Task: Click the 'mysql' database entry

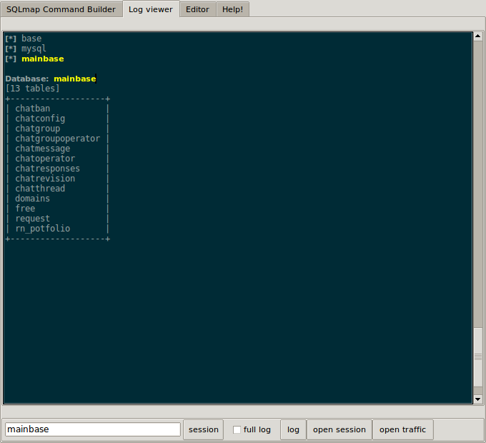Action: pyautogui.click(x=34, y=49)
